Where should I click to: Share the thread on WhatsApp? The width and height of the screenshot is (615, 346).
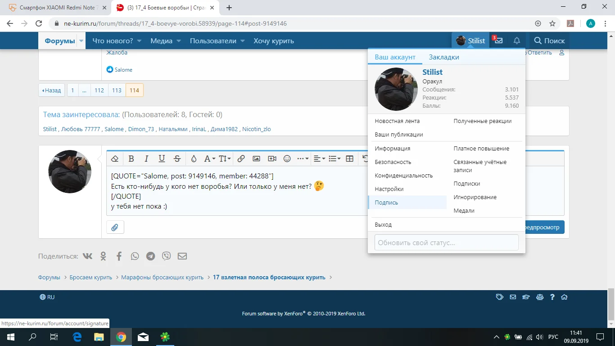coord(135,256)
